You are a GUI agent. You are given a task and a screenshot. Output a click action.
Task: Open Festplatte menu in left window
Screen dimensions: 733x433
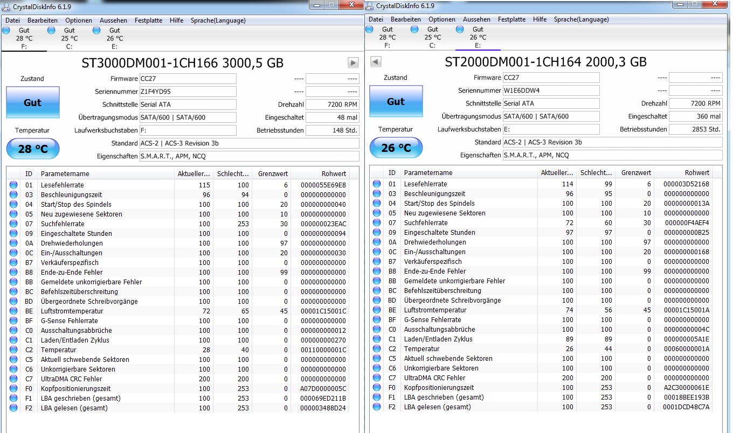(x=149, y=20)
